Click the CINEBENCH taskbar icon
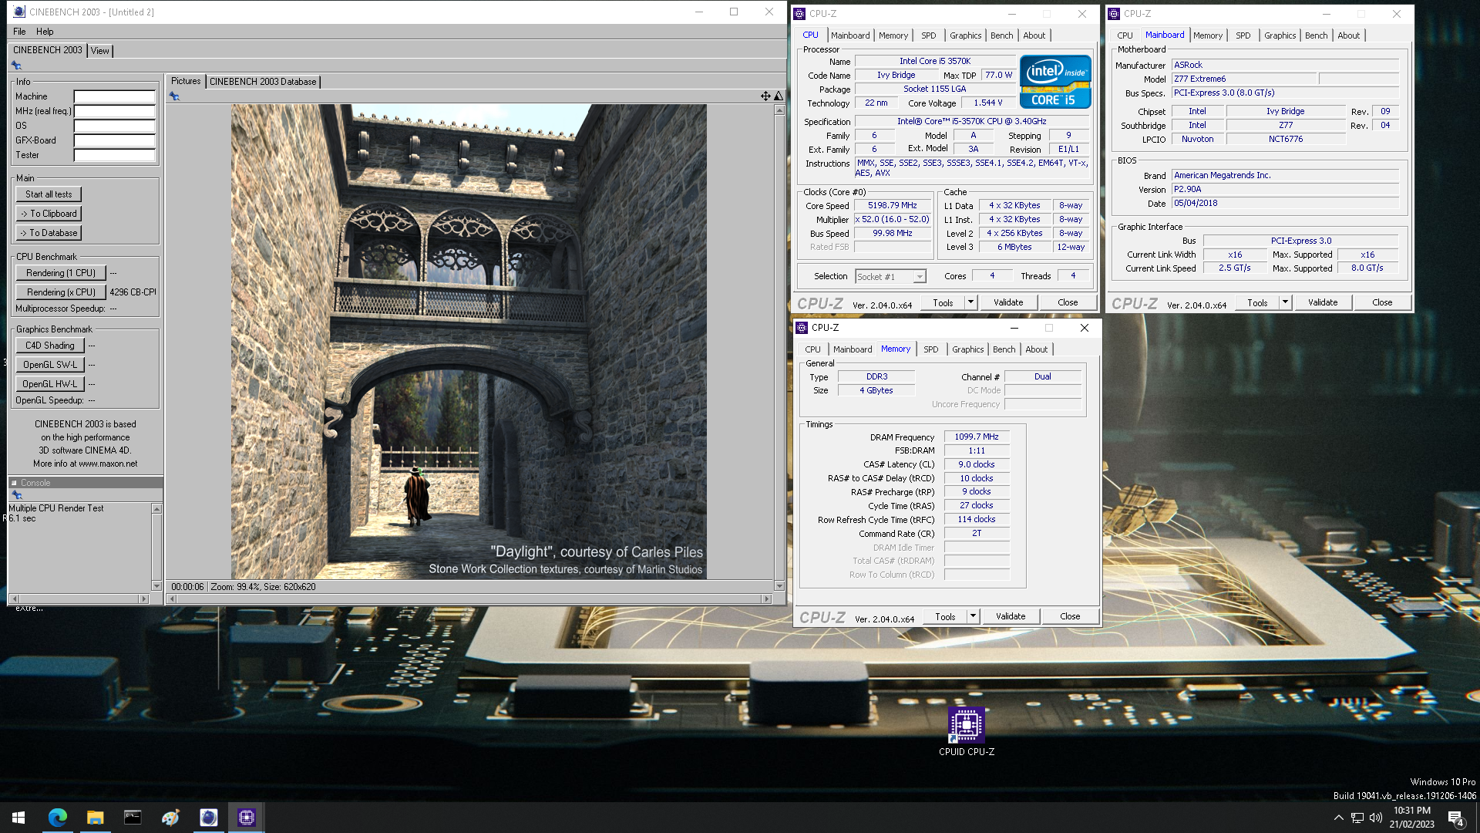The width and height of the screenshot is (1480, 833). pos(208,818)
